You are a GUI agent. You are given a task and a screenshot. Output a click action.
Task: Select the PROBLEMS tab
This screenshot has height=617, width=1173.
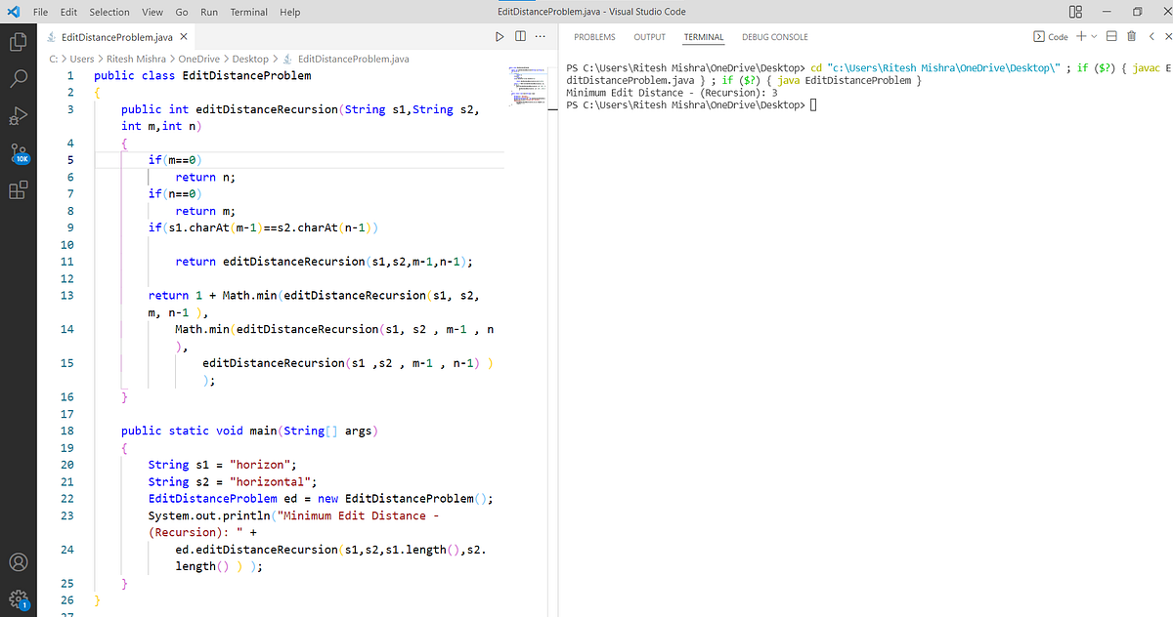coord(594,36)
